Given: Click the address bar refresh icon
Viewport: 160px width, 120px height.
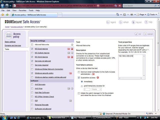Looking at the screenshot, I should click(x=116, y=6).
